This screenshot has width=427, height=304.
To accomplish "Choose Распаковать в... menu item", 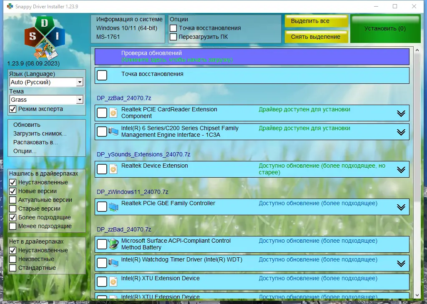I will (35, 142).
